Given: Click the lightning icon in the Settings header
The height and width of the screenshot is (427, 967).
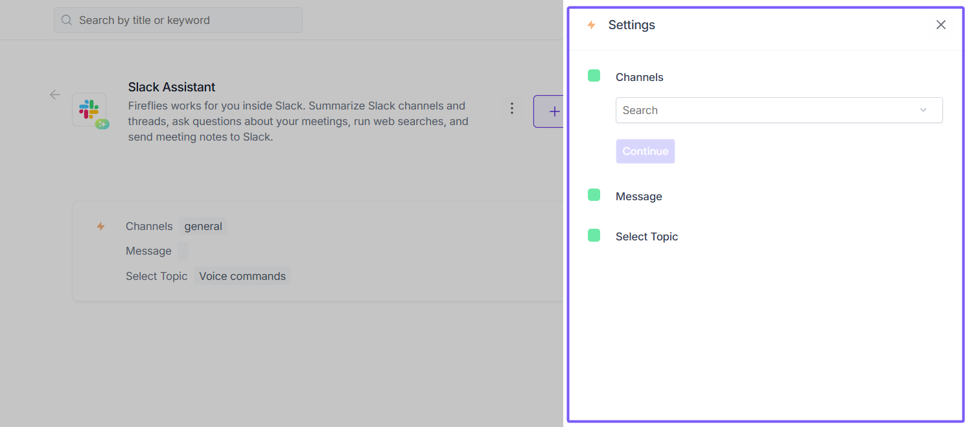Looking at the screenshot, I should (591, 25).
